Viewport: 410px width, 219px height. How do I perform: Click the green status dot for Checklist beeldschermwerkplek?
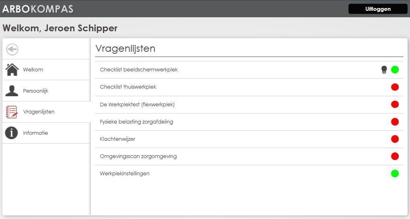(395, 70)
